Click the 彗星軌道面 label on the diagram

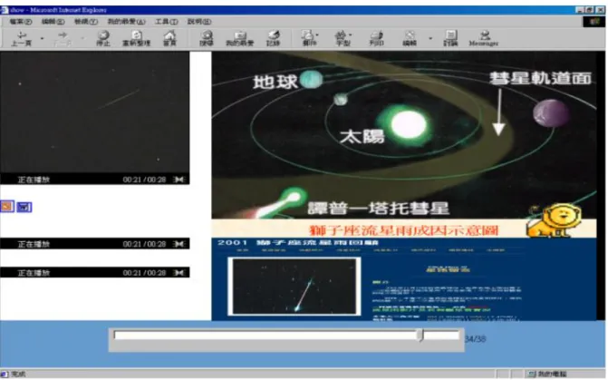[540, 78]
